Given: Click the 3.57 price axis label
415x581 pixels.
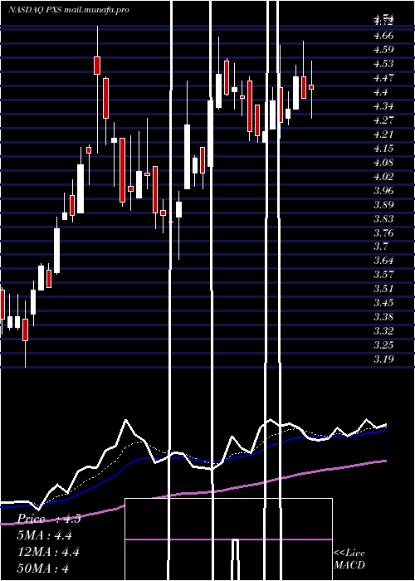Looking at the screenshot, I should point(383,274).
